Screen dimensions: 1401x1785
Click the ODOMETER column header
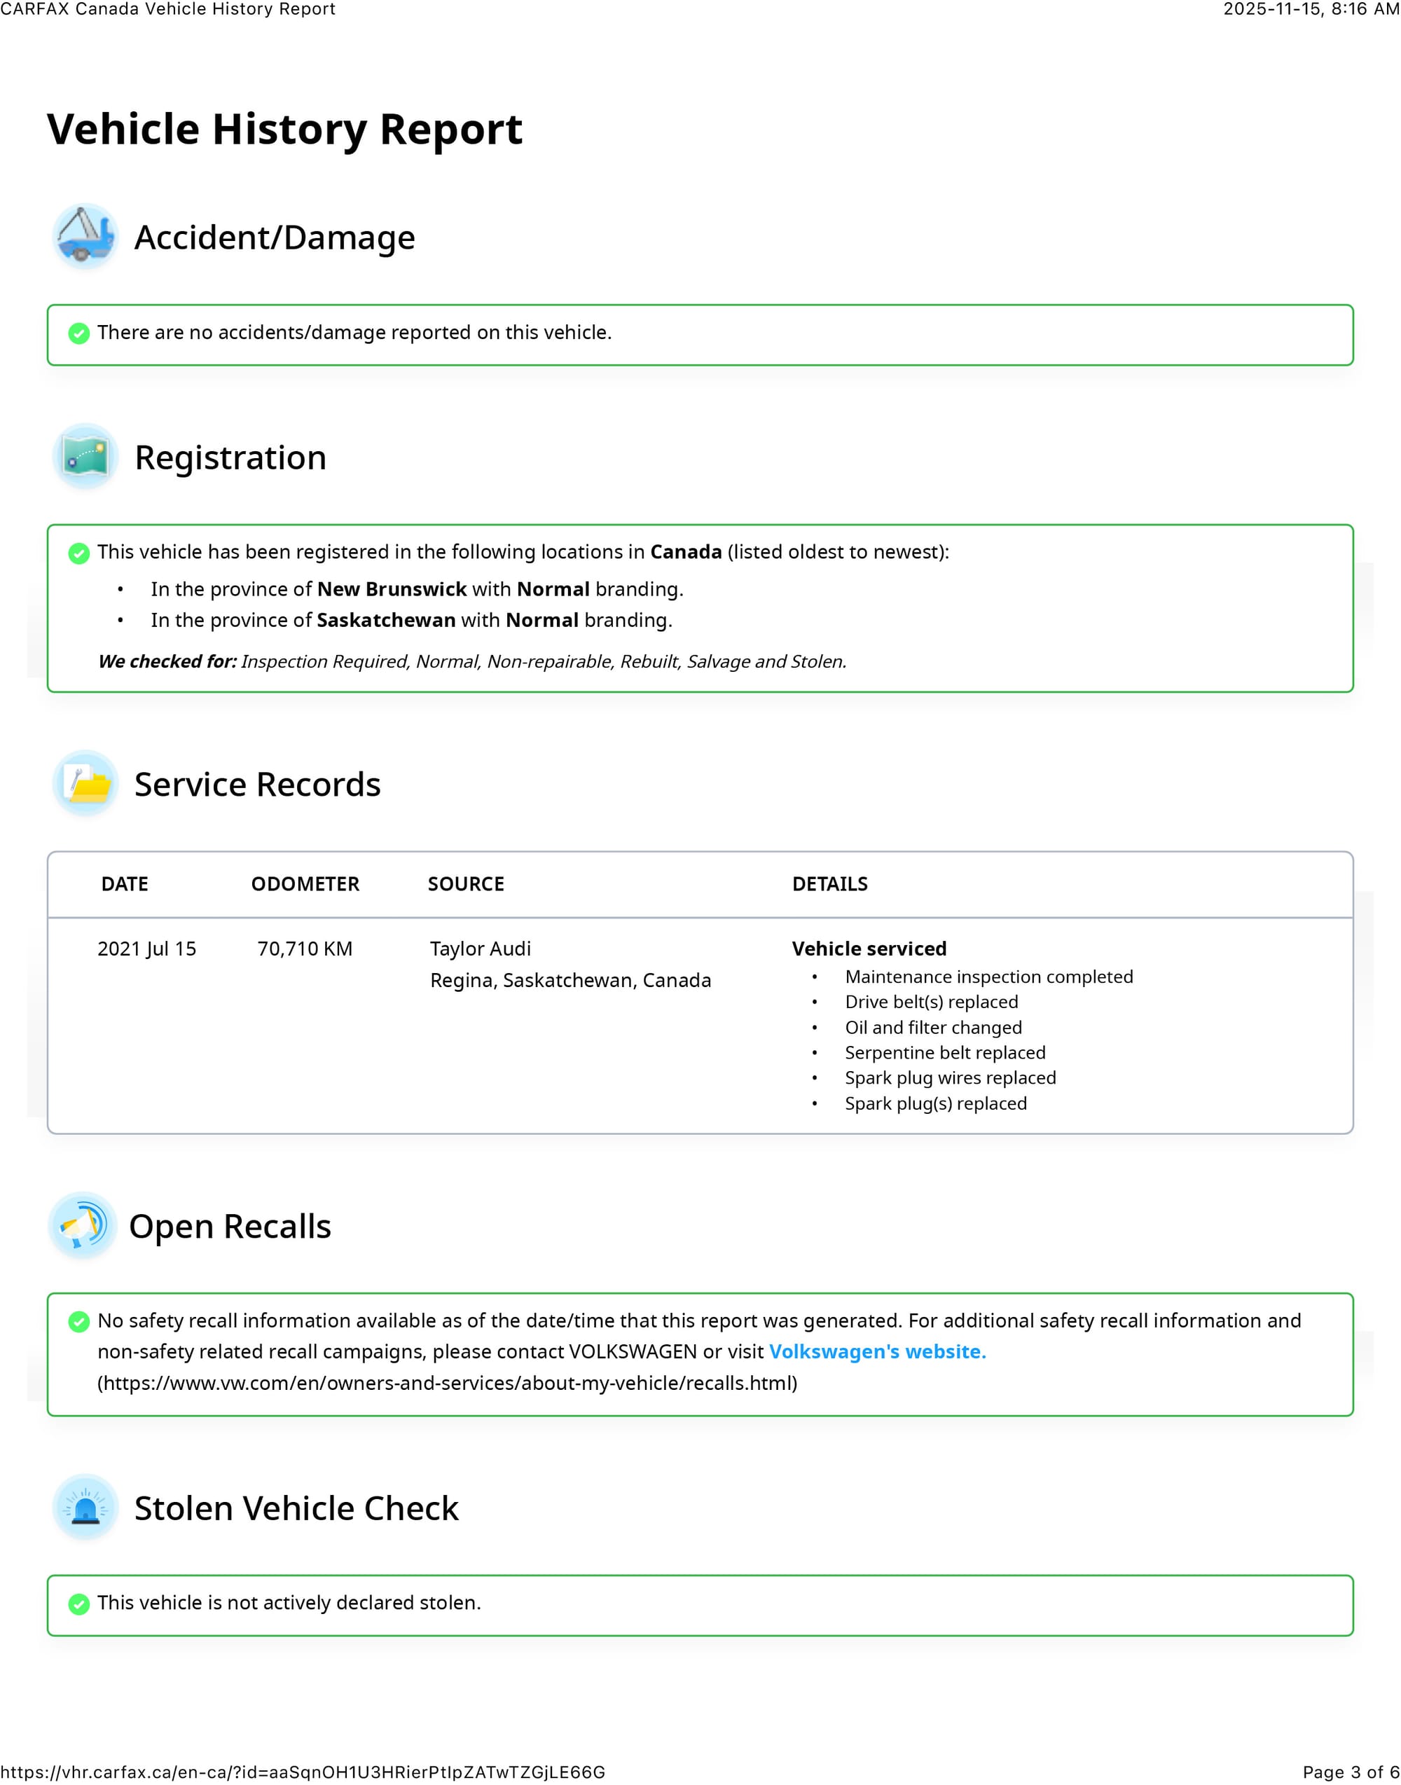pyautogui.click(x=305, y=883)
